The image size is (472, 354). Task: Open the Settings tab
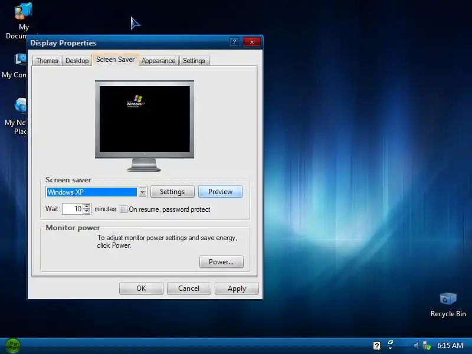click(x=194, y=61)
